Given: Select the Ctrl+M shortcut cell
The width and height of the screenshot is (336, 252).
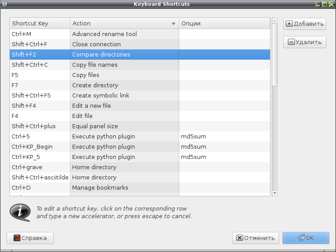Looking at the screenshot, I should point(40,34).
